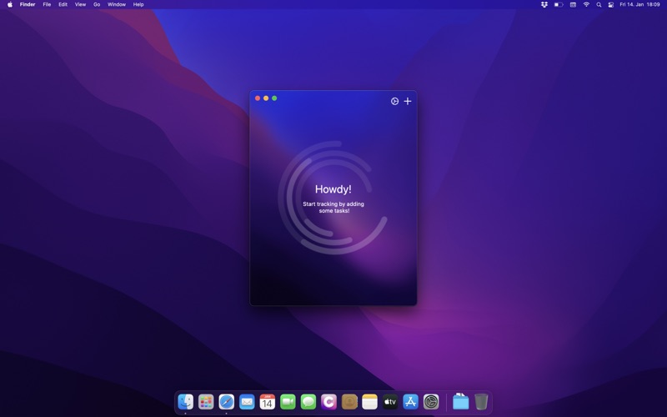667x417 pixels.
Task: Click the keyboard input source icon
Action: 573,5
